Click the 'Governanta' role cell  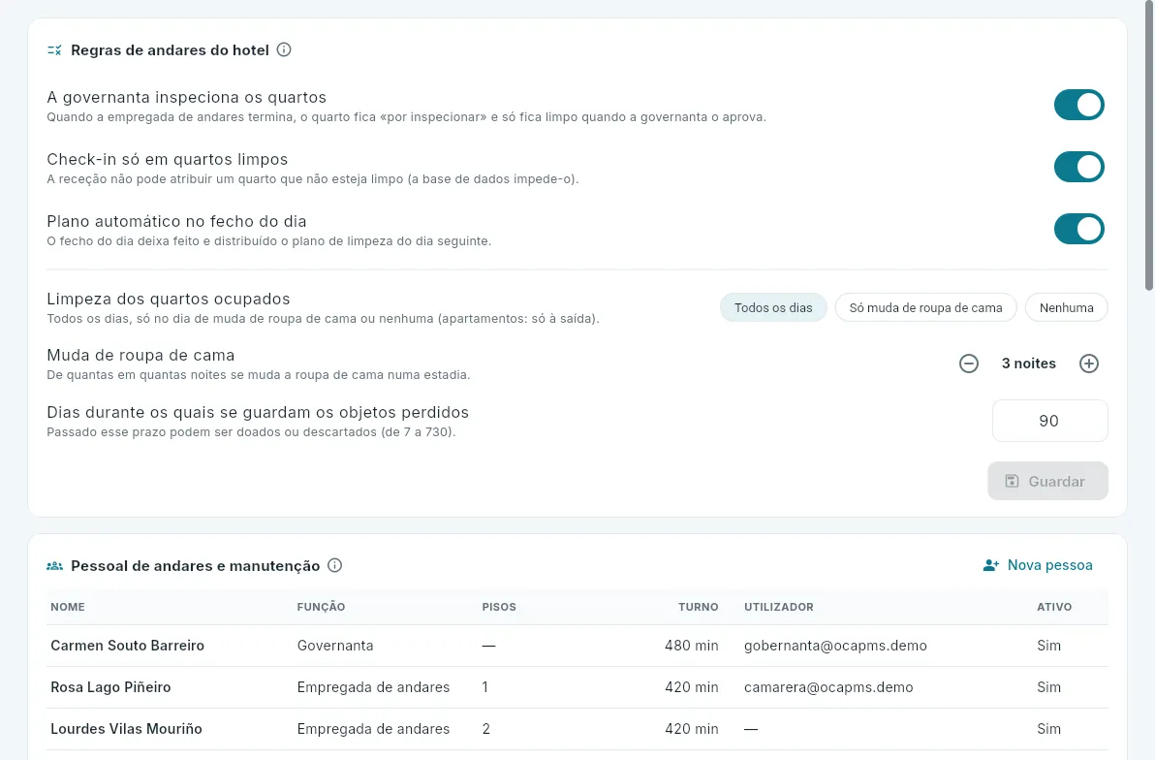pos(335,646)
